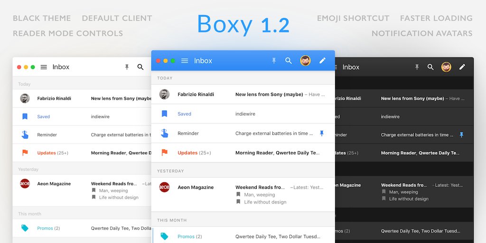
Task: Click Reminder finger icon in white left window
Action: 25,134
